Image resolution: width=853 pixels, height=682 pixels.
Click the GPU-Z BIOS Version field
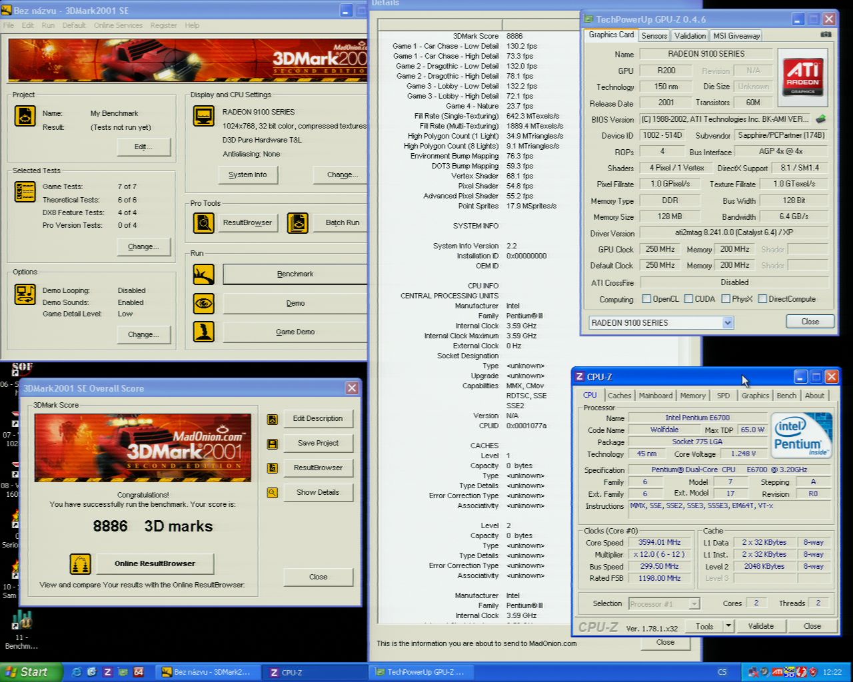click(725, 119)
